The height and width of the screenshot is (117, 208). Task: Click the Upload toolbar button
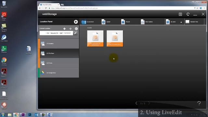pos(106,22)
